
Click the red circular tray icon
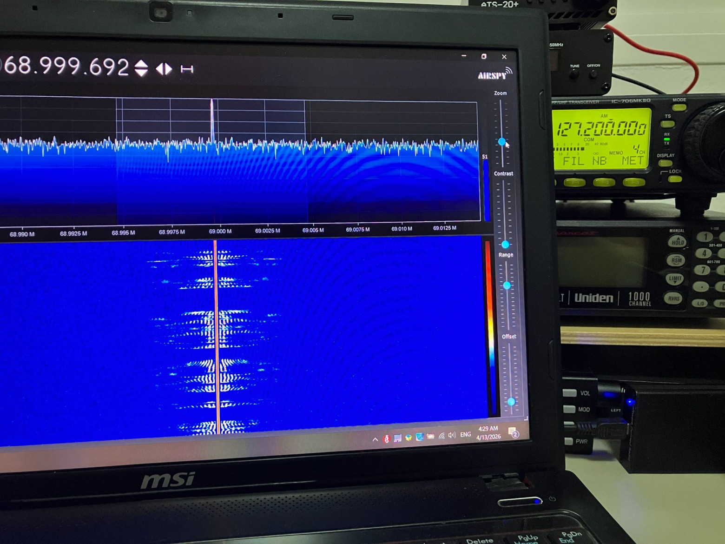386,438
